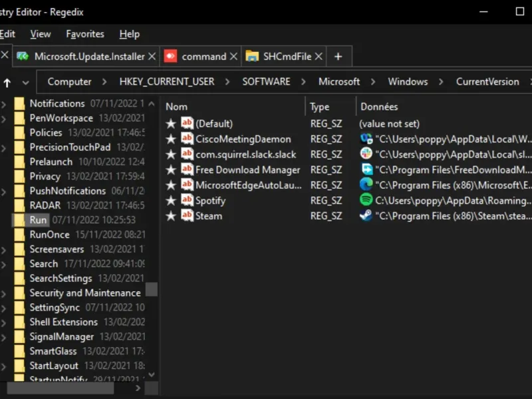Viewport: 532px width, 399px height.
Task: Expand the PrecisionTouchPad key
Action: tap(4, 148)
